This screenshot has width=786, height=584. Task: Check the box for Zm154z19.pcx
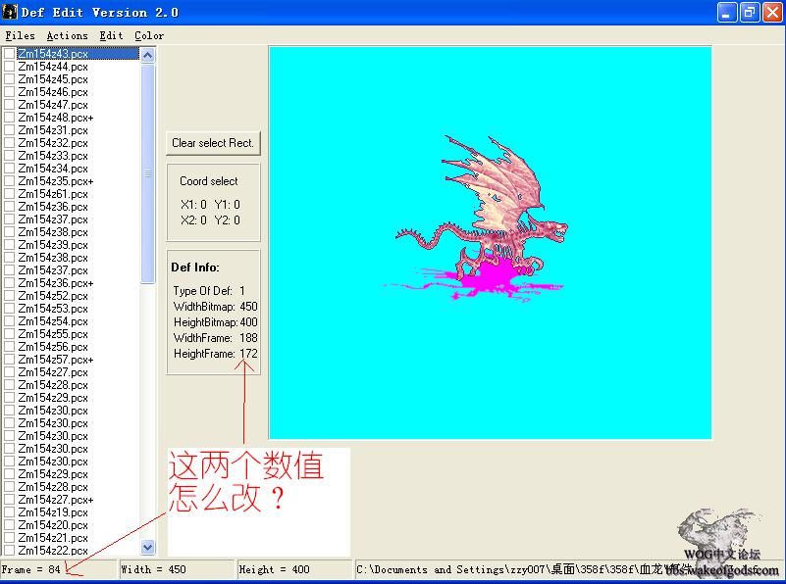click(x=9, y=512)
